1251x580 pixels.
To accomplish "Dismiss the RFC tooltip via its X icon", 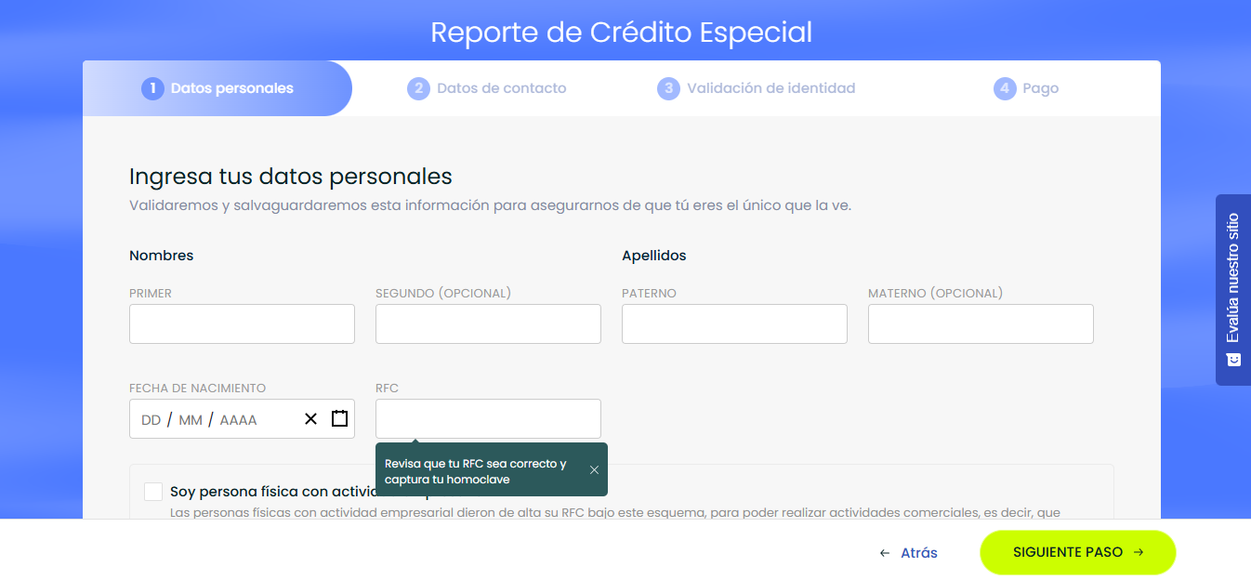I will pyautogui.click(x=594, y=469).
